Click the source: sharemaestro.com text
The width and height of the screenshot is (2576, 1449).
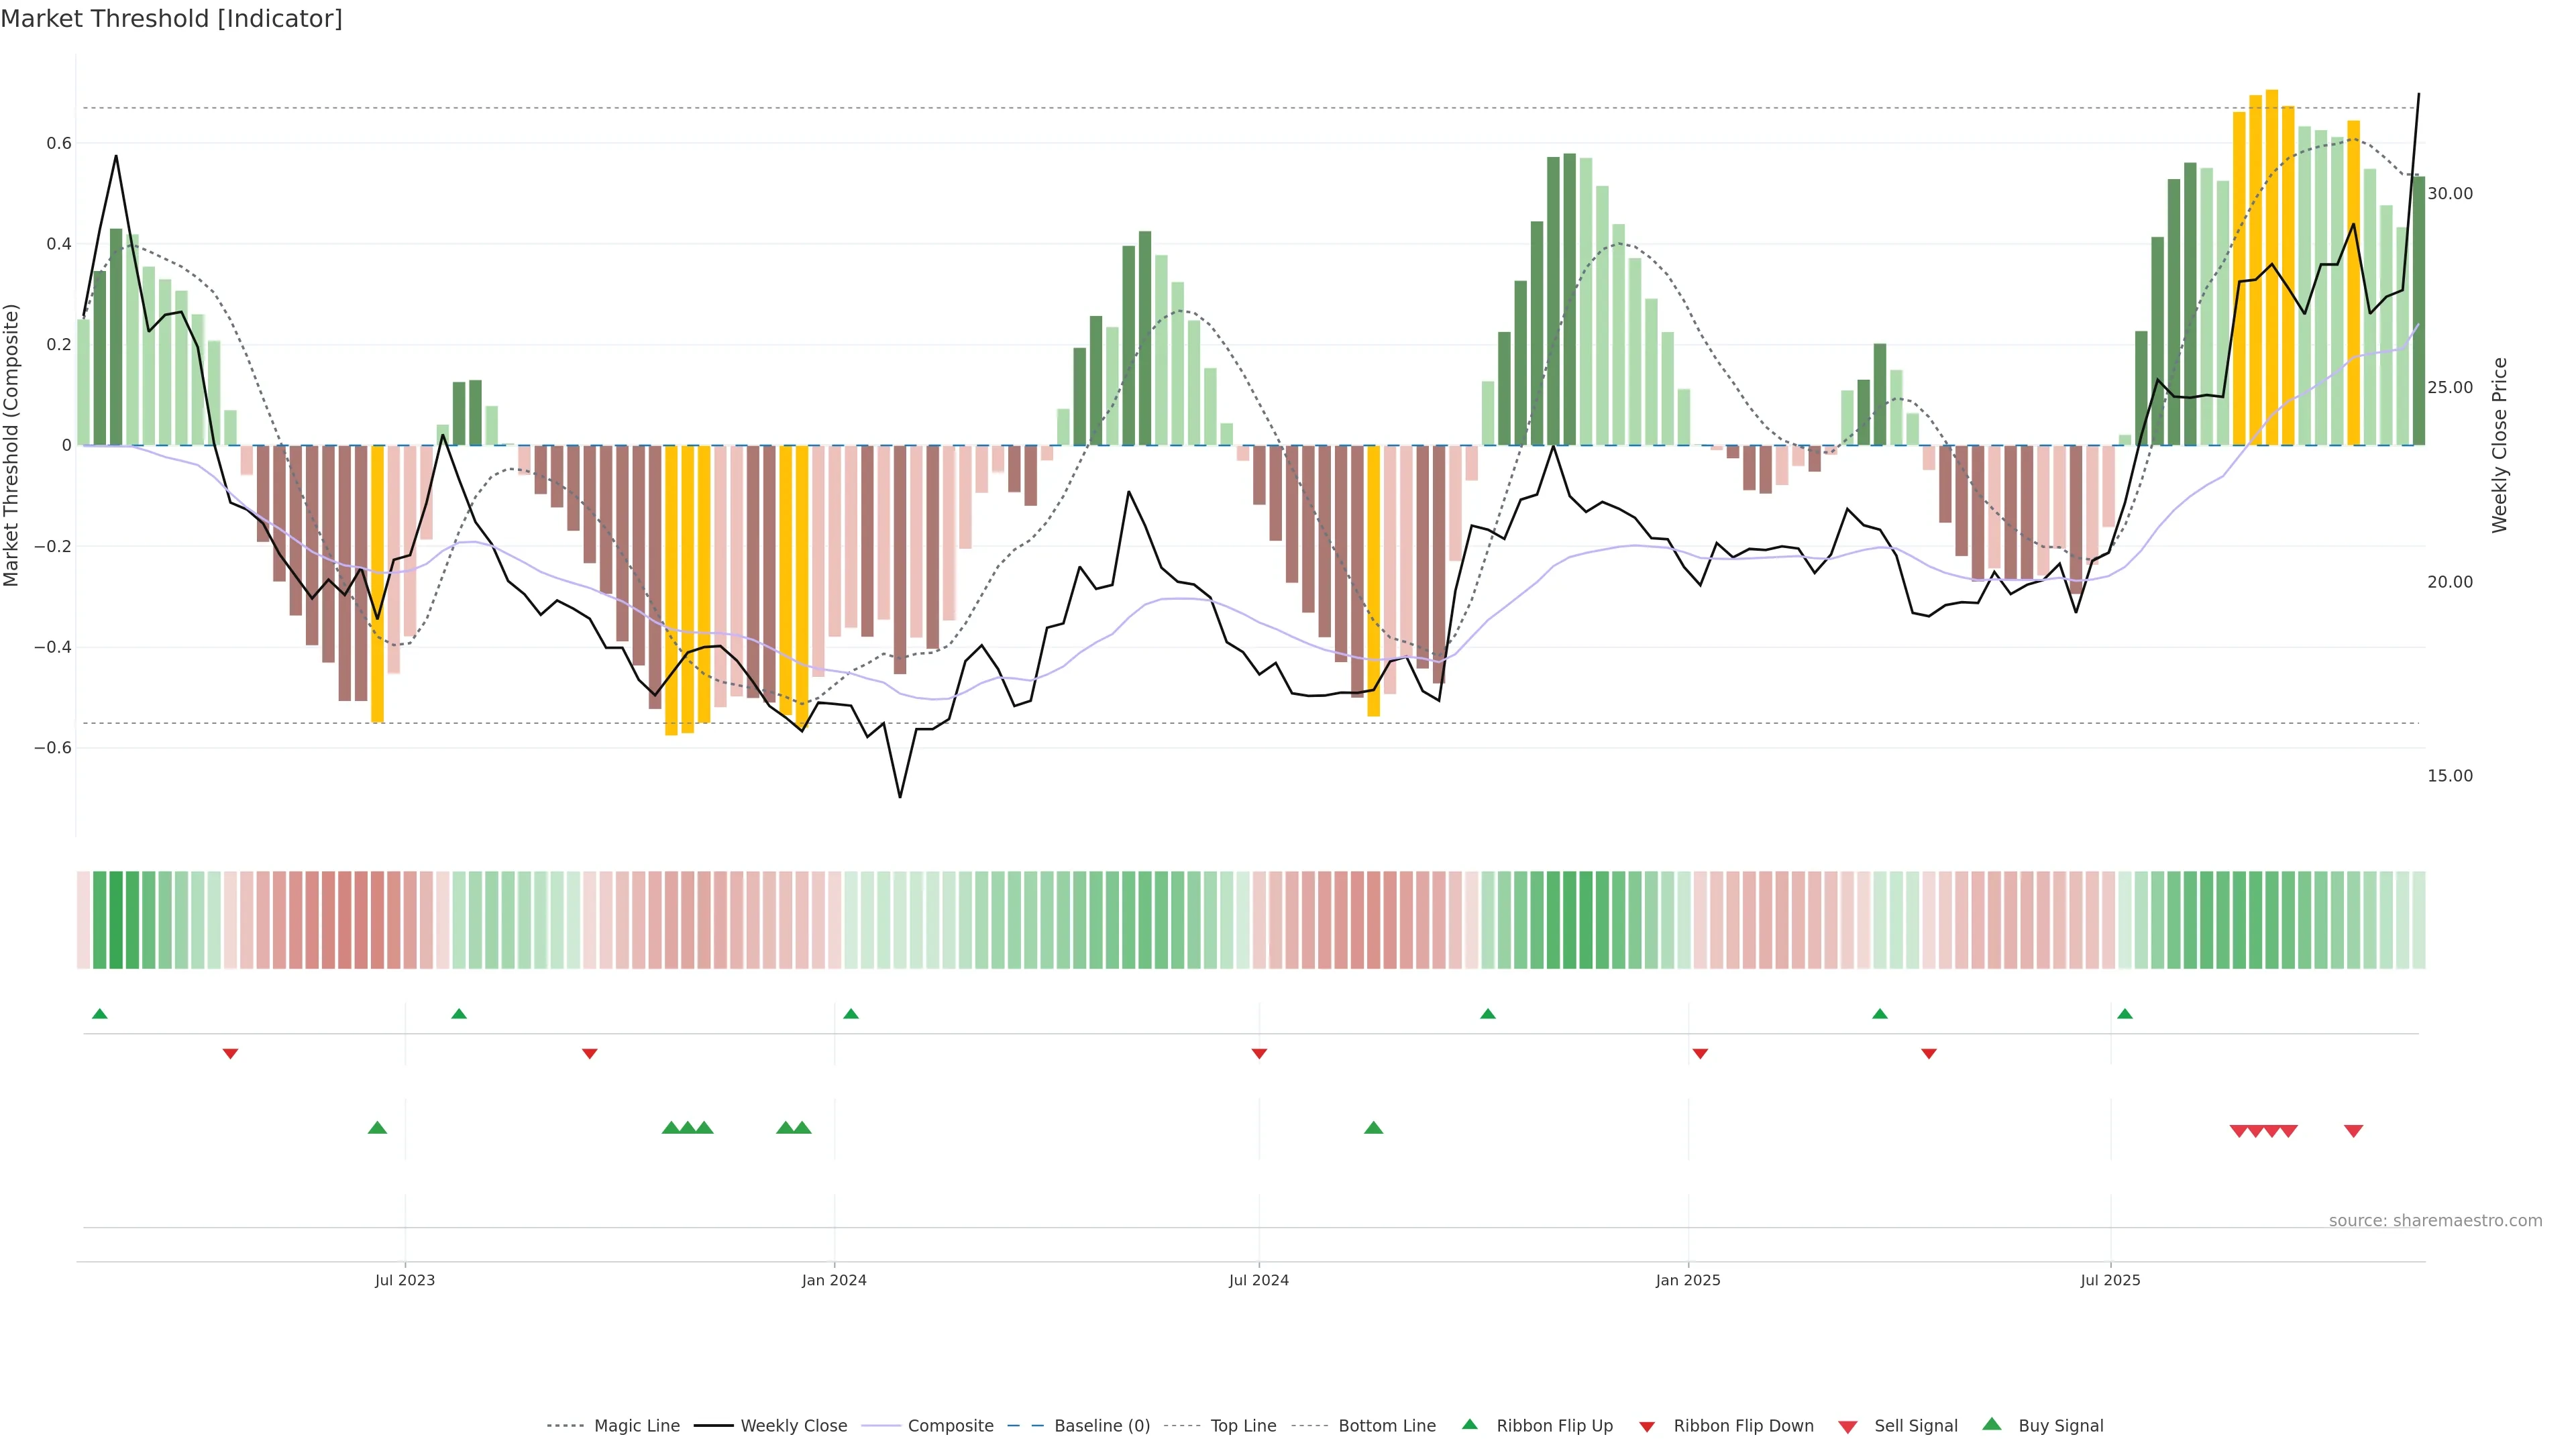click(2435, 1221)
